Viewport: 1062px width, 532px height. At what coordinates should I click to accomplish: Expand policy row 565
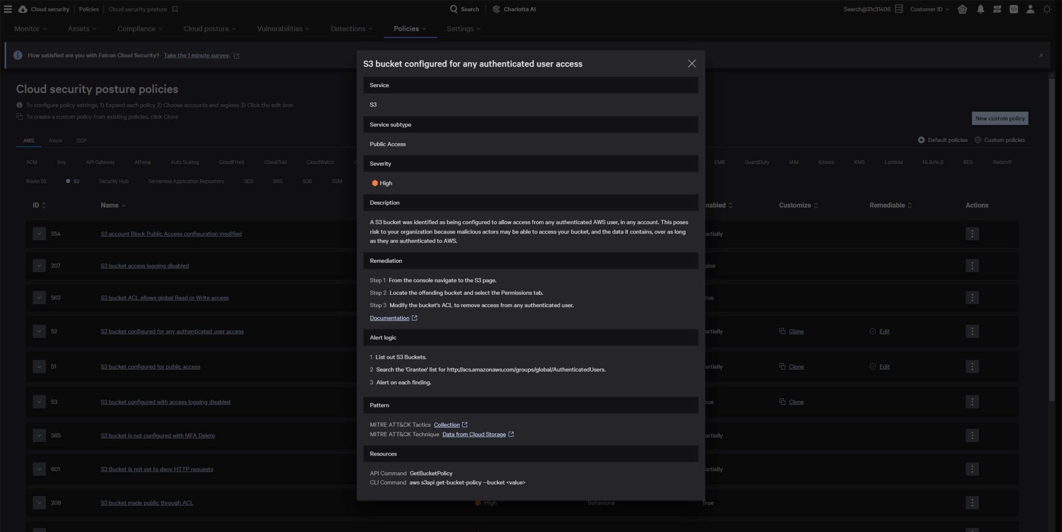[39, 435]
